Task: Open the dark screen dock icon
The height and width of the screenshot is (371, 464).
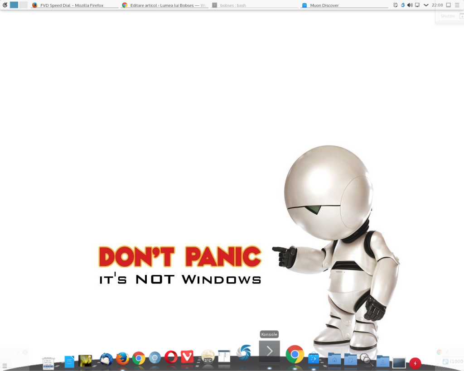Action: coord(399,363)
